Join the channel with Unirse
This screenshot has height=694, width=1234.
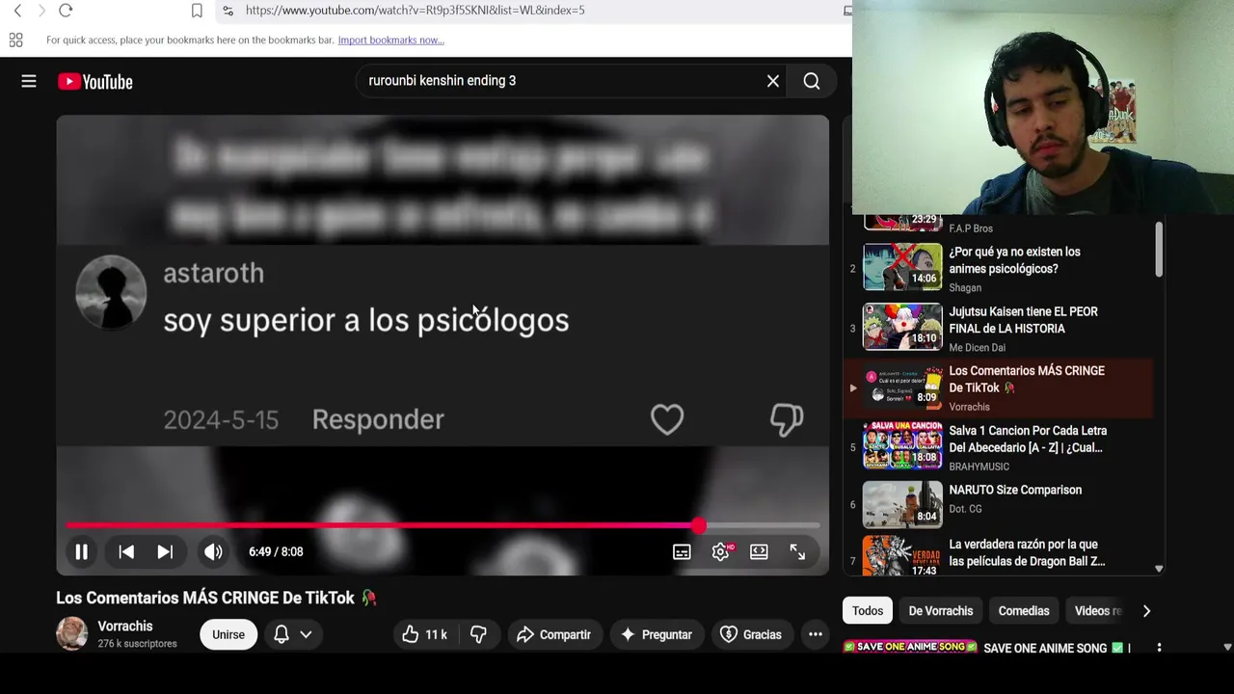click(228, 634)
